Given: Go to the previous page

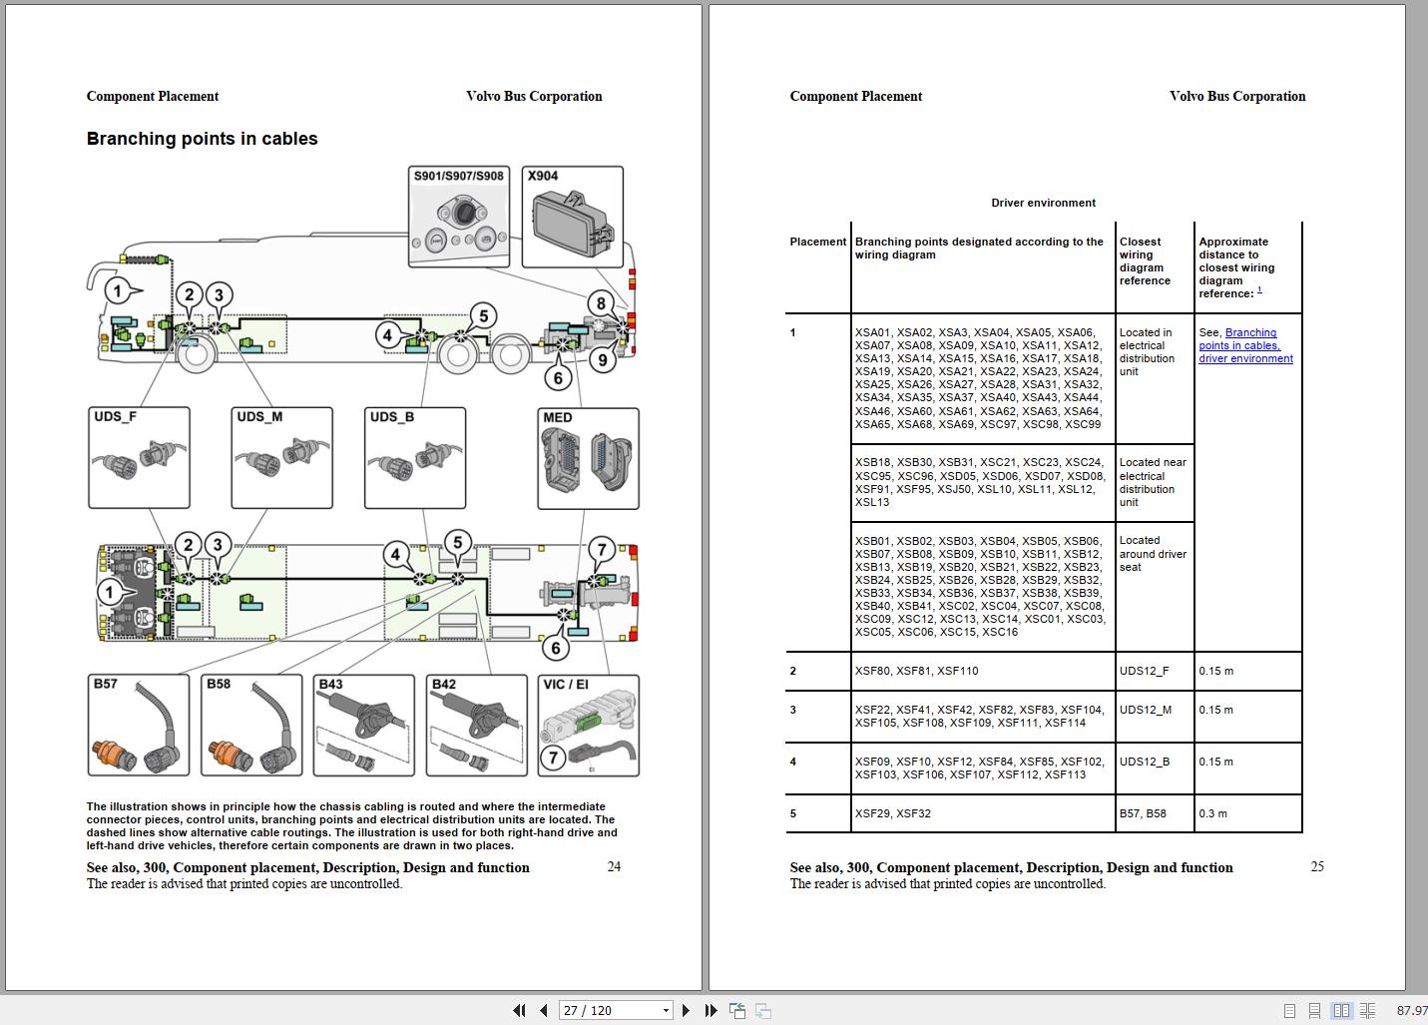Looking at the screenshot, I should point(543,1010).
